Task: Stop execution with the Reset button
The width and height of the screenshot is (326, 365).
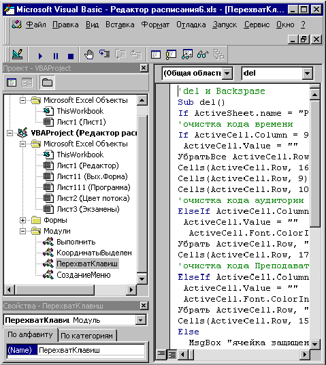Action: pyautogui.click(x=71, y=56)
